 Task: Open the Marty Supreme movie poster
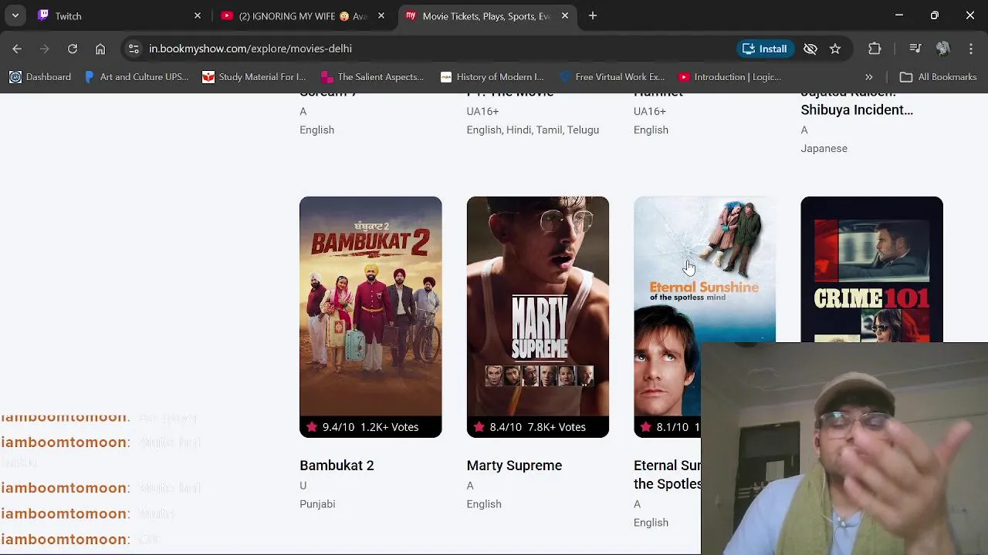pos(538,317)
